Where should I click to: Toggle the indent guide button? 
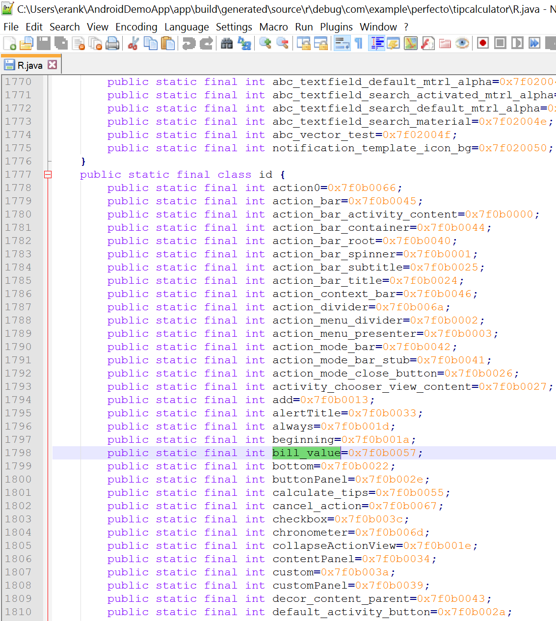[377, 44]
